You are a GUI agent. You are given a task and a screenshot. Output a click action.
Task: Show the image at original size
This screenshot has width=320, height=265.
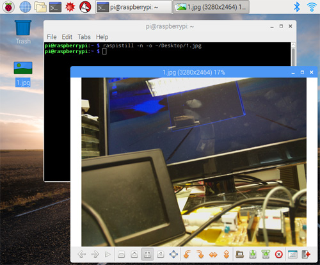161,254
